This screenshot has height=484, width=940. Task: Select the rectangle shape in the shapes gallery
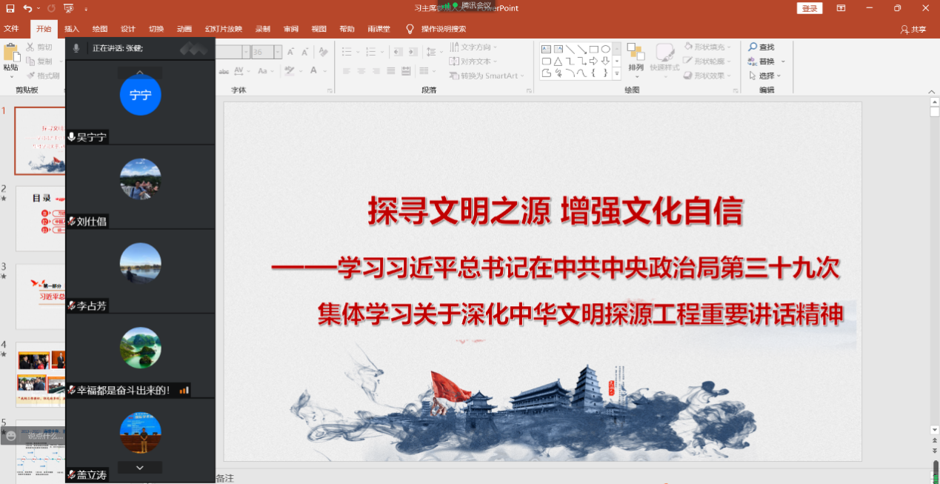click(593, 50)
